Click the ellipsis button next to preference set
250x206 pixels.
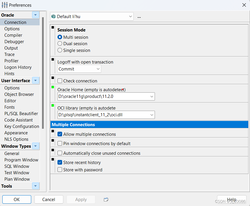click(139, 17)
